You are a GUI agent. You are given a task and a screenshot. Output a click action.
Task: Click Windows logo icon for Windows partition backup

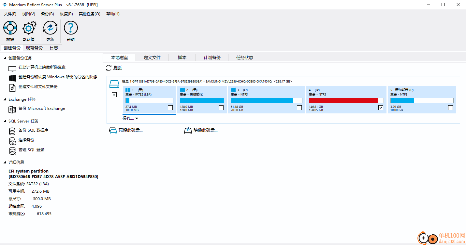pos(12,78)
